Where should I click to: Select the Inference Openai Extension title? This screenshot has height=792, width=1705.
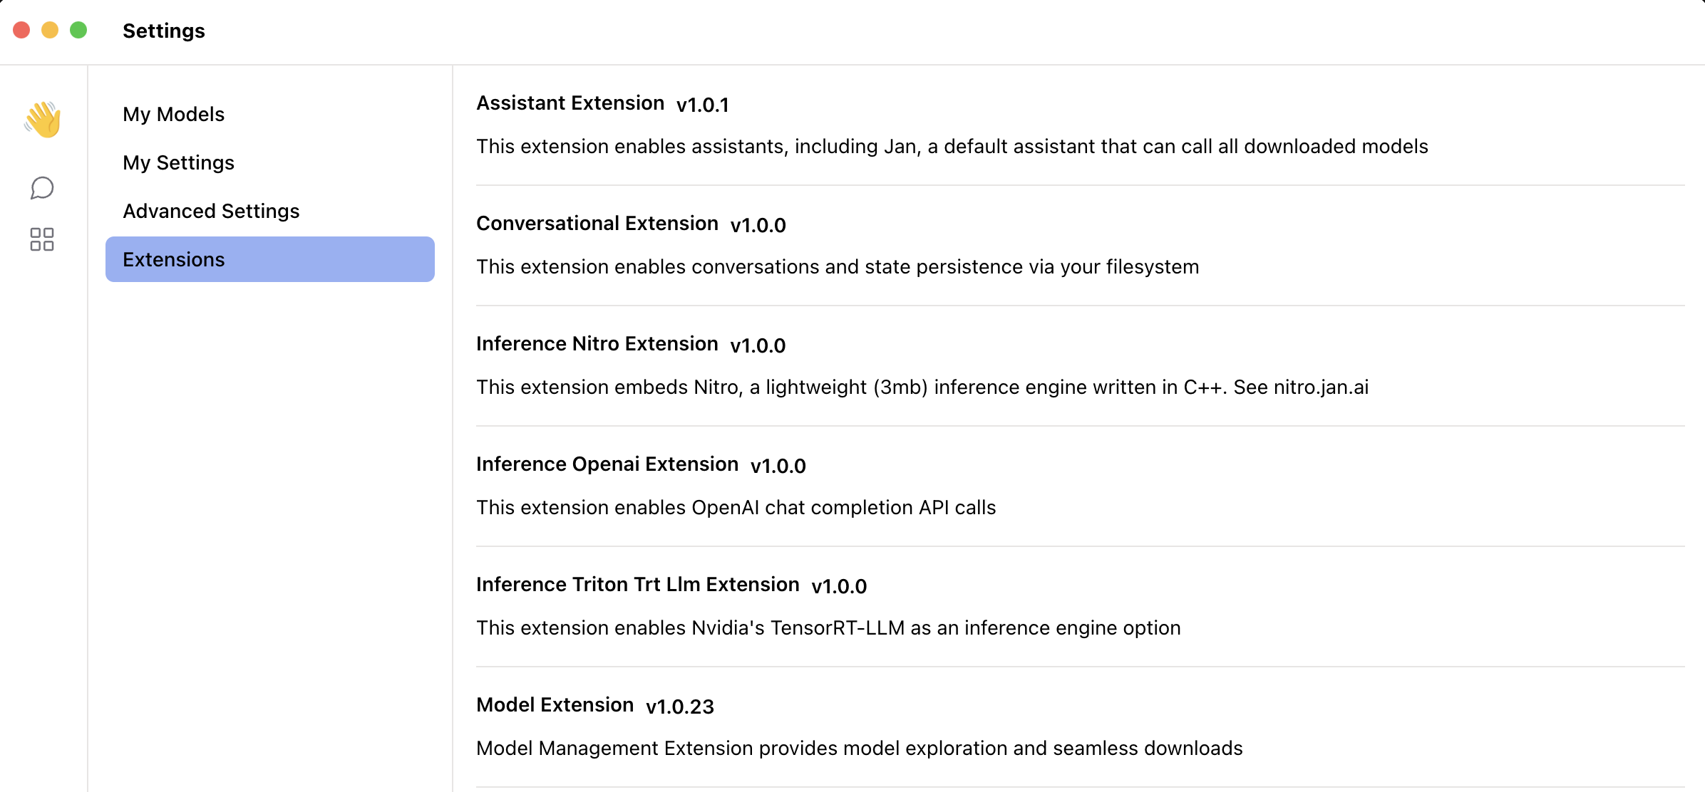pos(607,464)
